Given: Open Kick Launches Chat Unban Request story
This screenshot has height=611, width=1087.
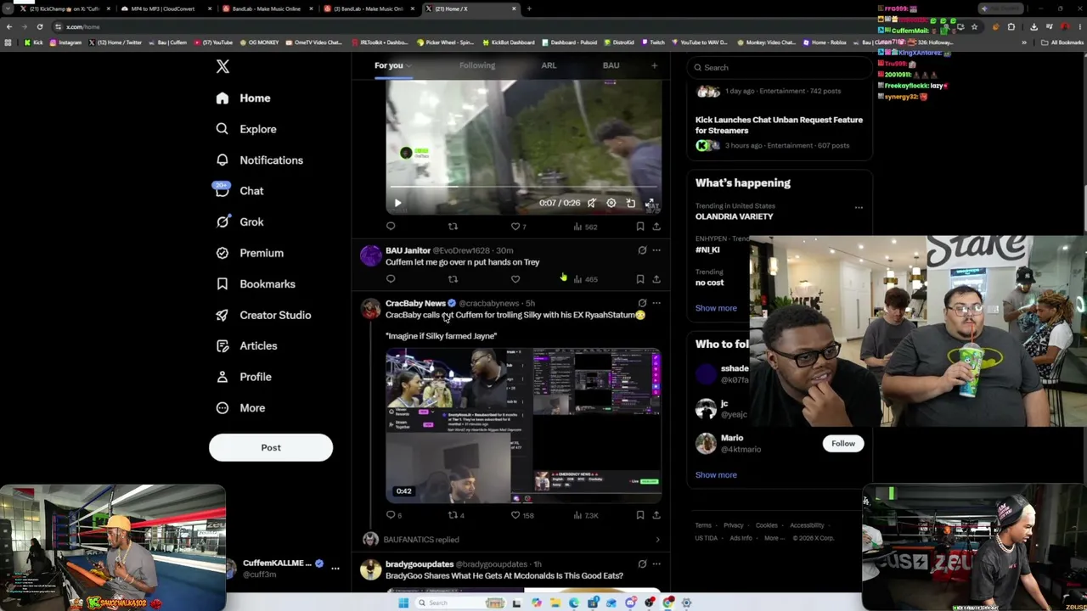Looking at the screenshot, I should coord(780,125).
